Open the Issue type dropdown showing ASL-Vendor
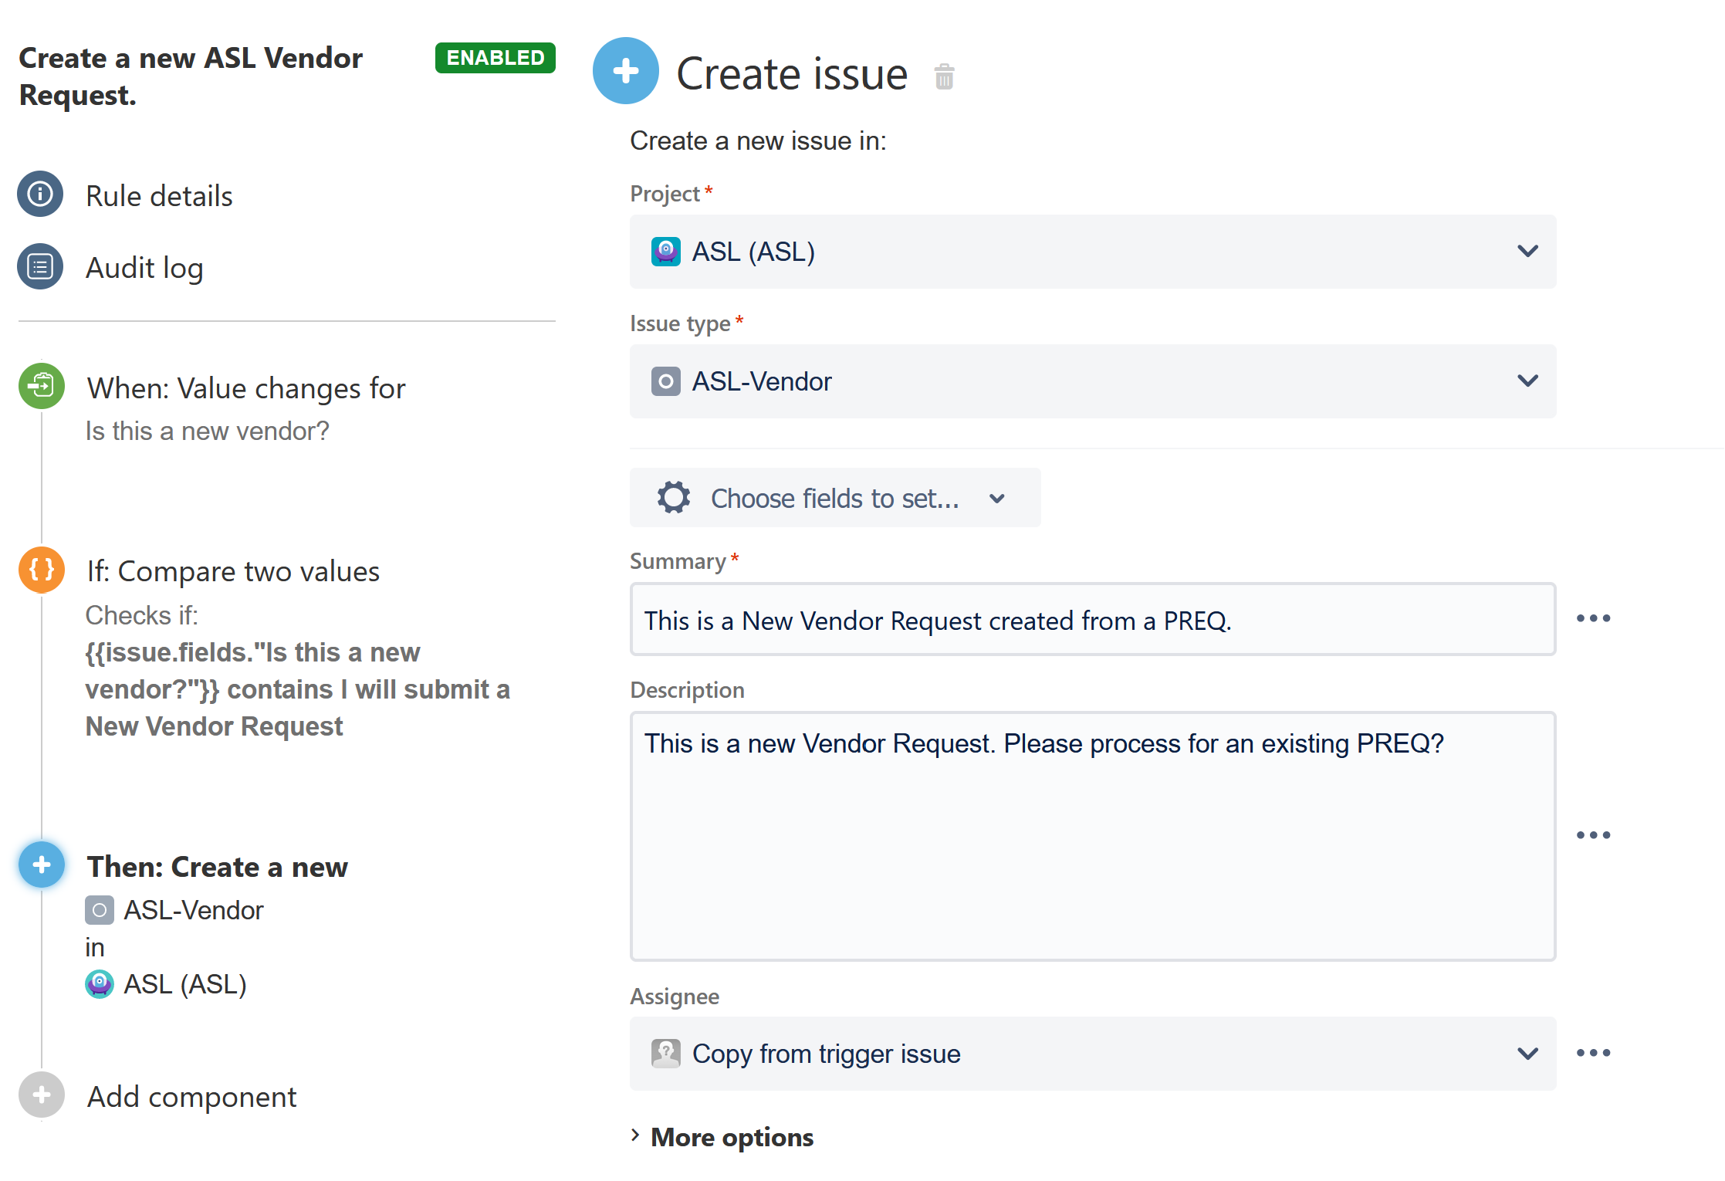 point(1093,381)
